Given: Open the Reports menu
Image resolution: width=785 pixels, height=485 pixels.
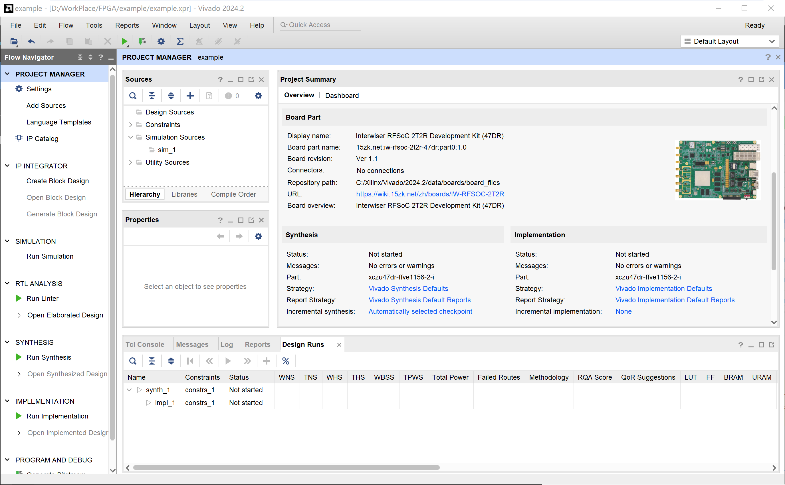Looking at the screenshot, I should click(x=127, y=25).
